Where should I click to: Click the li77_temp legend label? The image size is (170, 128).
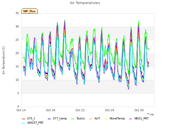point(60,118)
